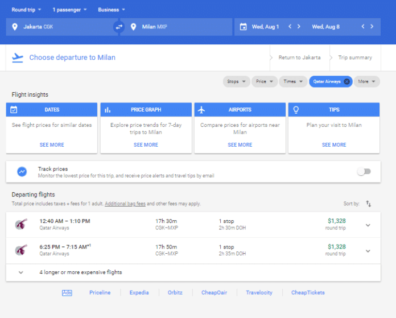Viewport: 396px width, 318px height.
Task: Click the 2h 35m DOH layover text
Action: (232, 254)
